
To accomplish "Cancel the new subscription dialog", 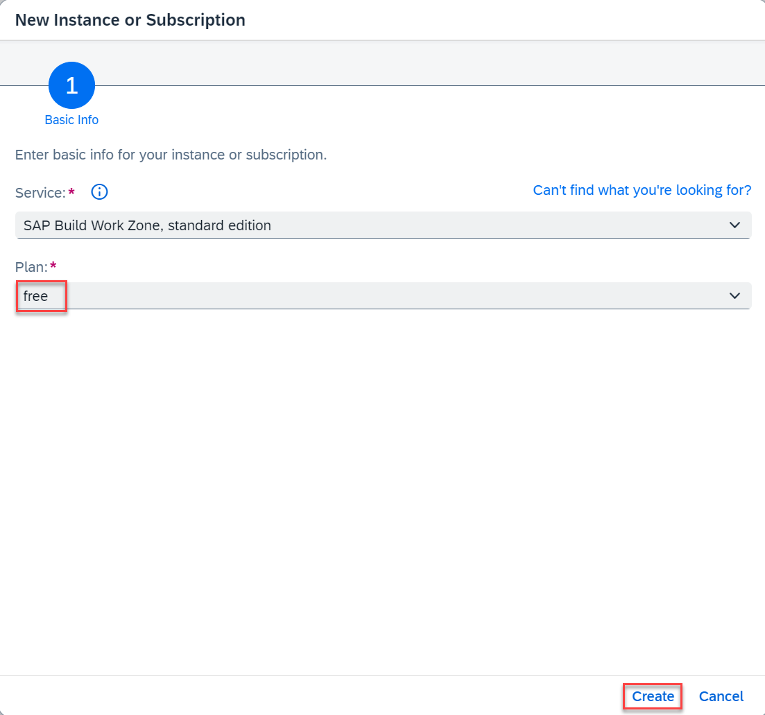I will [721, 696].
